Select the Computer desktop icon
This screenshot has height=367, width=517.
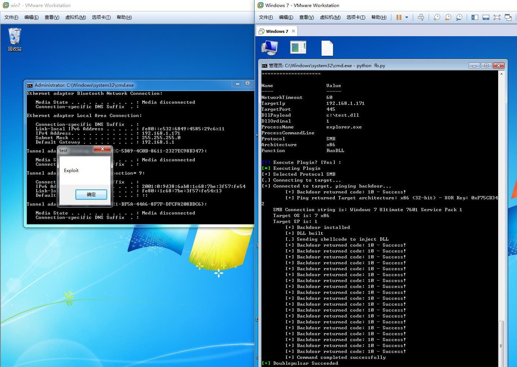click(x=269, y=48)
